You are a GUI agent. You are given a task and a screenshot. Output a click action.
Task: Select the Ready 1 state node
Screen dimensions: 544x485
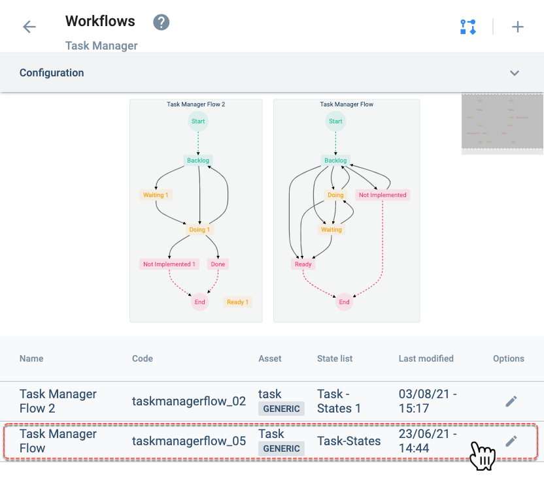tap(237, 302)
